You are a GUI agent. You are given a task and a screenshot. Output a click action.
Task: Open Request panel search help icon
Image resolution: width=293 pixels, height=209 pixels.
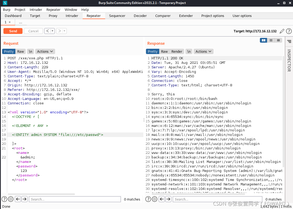pyautogui.click(x=4, y=199)
